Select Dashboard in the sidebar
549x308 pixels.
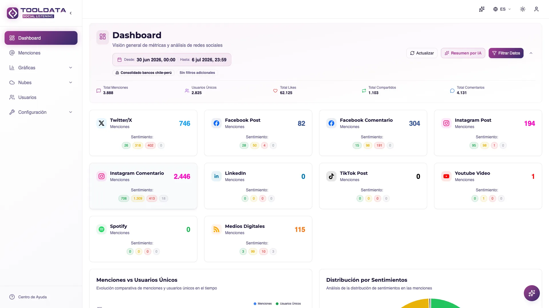pyautogui.click(x=41, y=38)
